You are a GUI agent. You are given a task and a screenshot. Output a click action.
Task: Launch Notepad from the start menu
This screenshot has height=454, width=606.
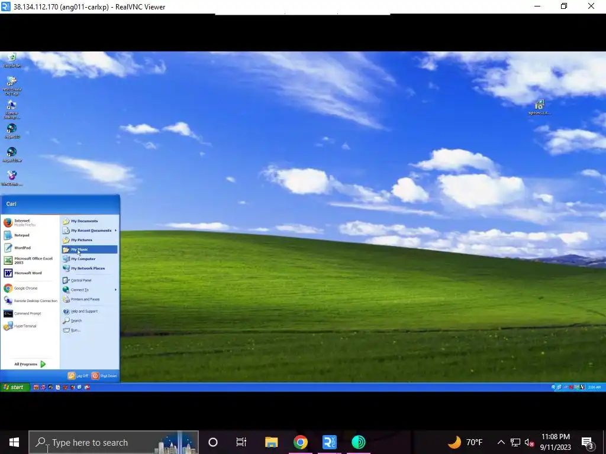click(30, 235)
